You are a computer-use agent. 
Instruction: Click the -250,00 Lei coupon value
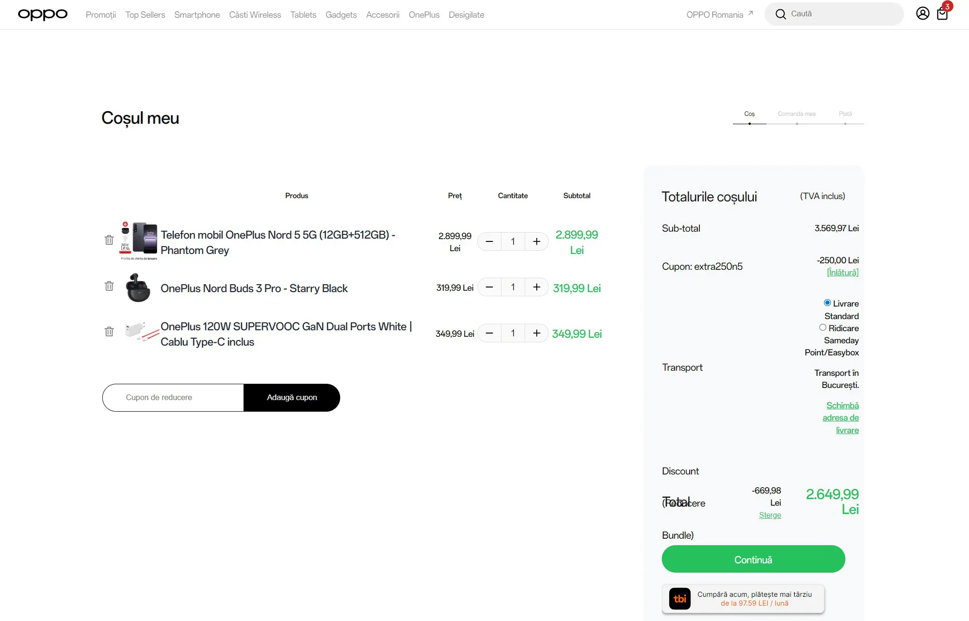pyautogui.click(x=838, y=260)
